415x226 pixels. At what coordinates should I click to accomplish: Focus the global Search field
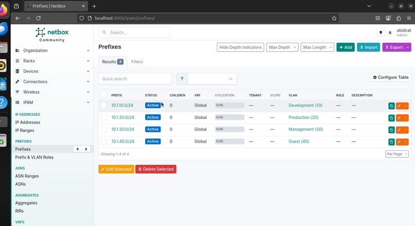click(x=134, y=32)
